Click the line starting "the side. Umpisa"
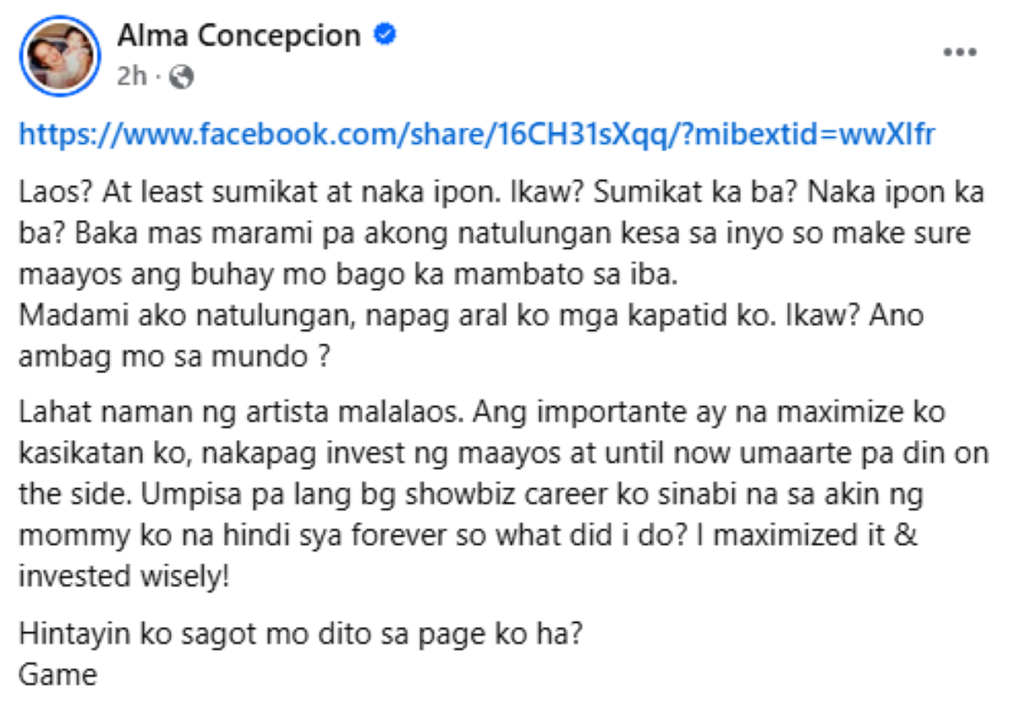This screenshot has width=1015, height=705. (469, 493)
